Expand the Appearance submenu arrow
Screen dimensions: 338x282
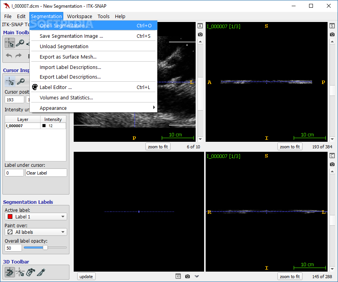click(154, 107)
